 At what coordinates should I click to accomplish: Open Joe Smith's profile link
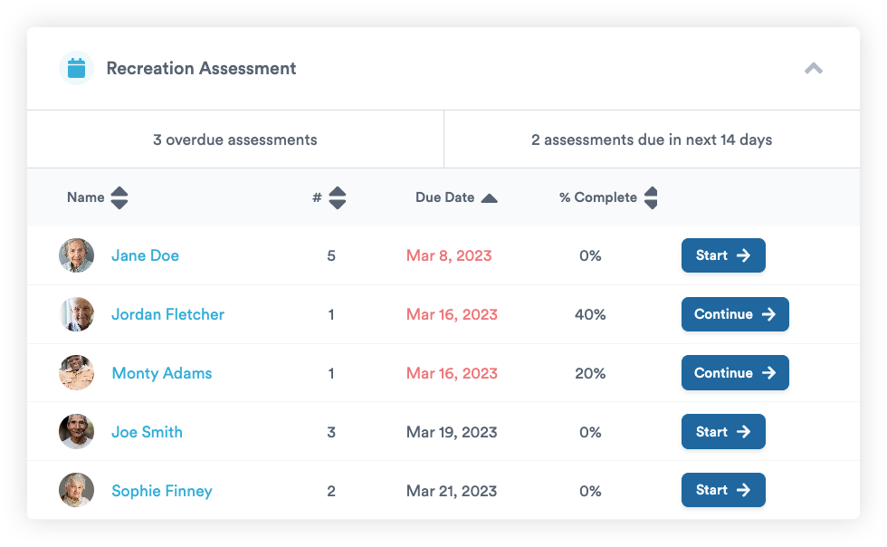(147, 432)
